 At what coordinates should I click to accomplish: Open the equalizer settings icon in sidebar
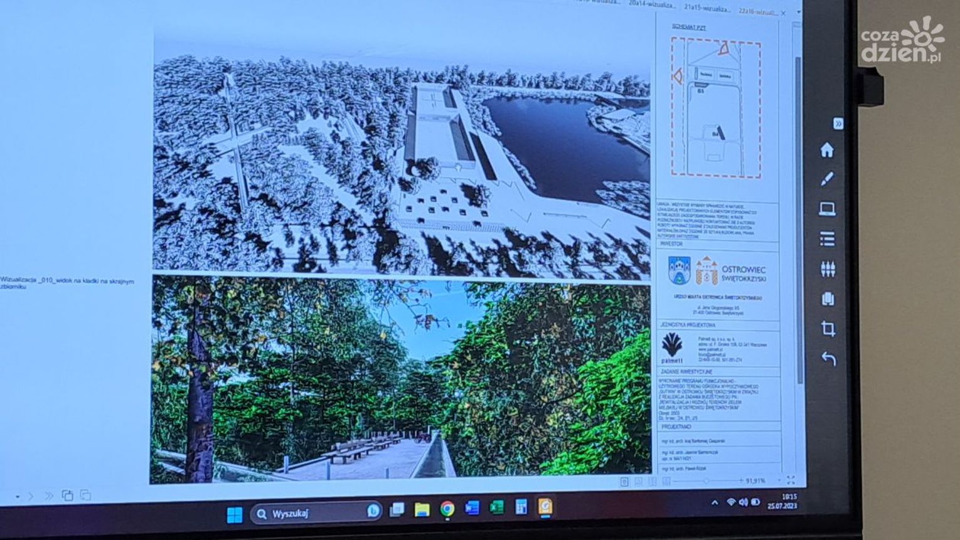pos(828,269)
